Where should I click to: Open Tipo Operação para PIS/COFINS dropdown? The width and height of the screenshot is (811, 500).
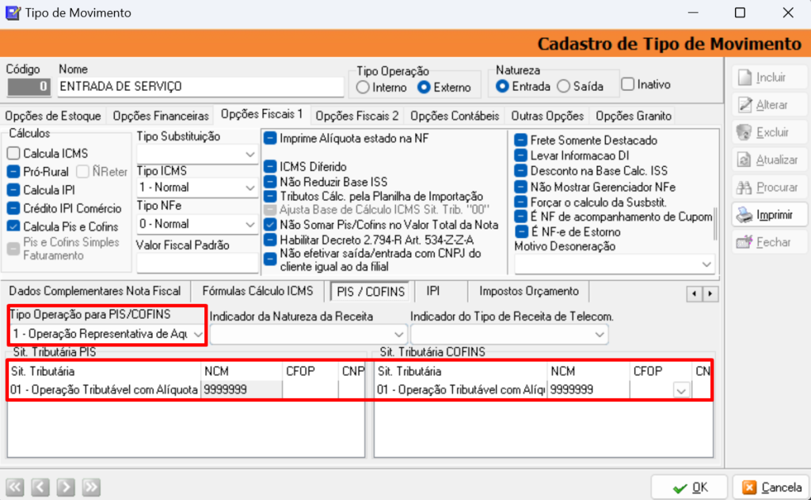coord(198,335)
